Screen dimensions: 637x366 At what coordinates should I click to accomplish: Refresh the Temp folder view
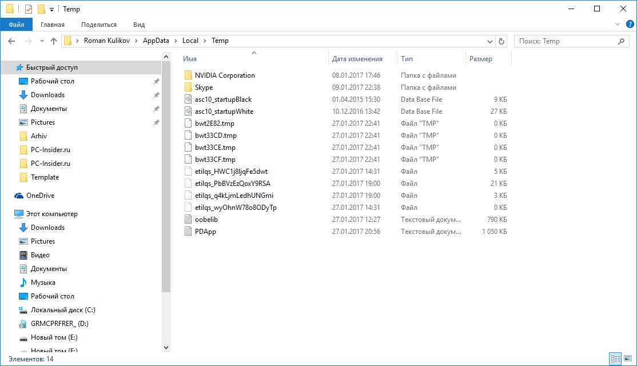tap(501, 41)
